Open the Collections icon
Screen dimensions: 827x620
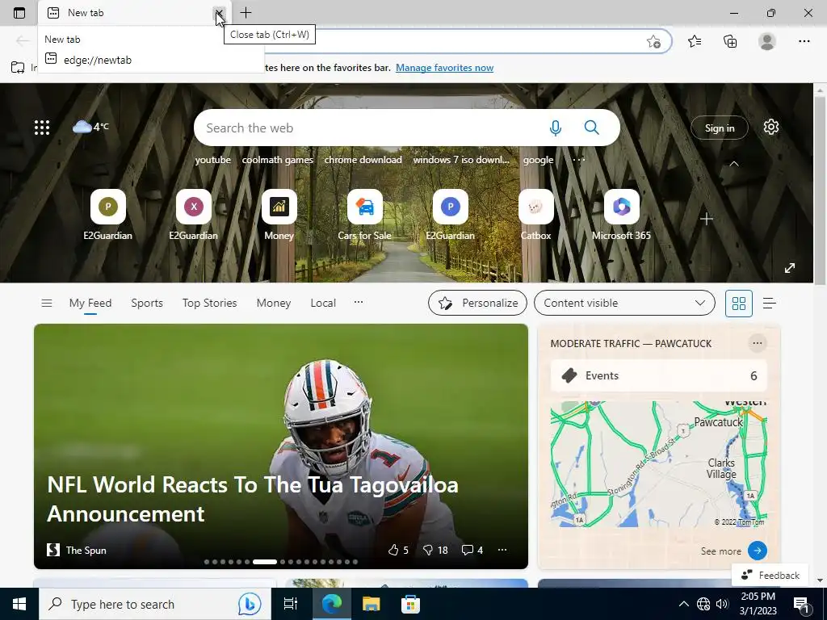[x=730, y=41]
